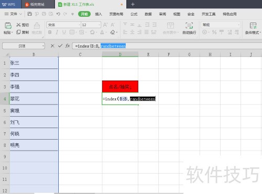Toggle wrap text button
The width and height of the screenshot is (262, 194).
click(x=189, y=28)
